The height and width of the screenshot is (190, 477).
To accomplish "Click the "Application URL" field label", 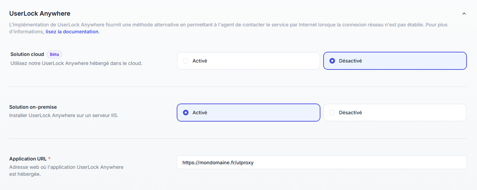I will (x=28, y=159).
